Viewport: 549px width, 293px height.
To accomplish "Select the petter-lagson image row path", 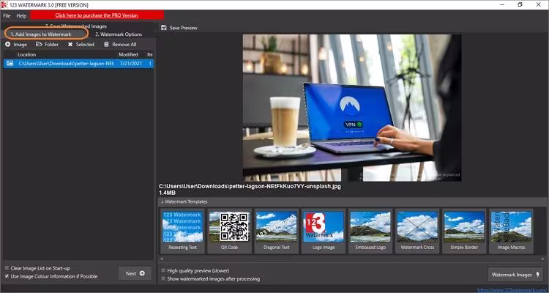I will click(x=66, y=64).
